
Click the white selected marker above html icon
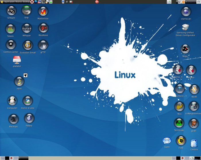pyautogui.click(x=25, y=75)
